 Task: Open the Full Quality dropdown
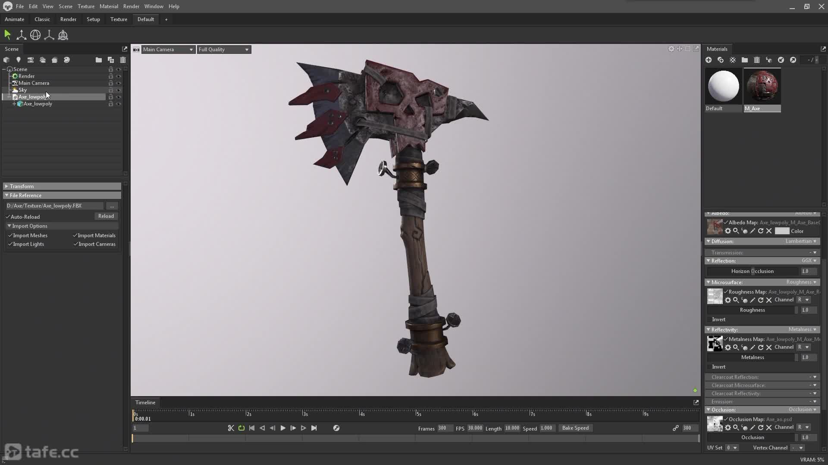coord(224,50)
